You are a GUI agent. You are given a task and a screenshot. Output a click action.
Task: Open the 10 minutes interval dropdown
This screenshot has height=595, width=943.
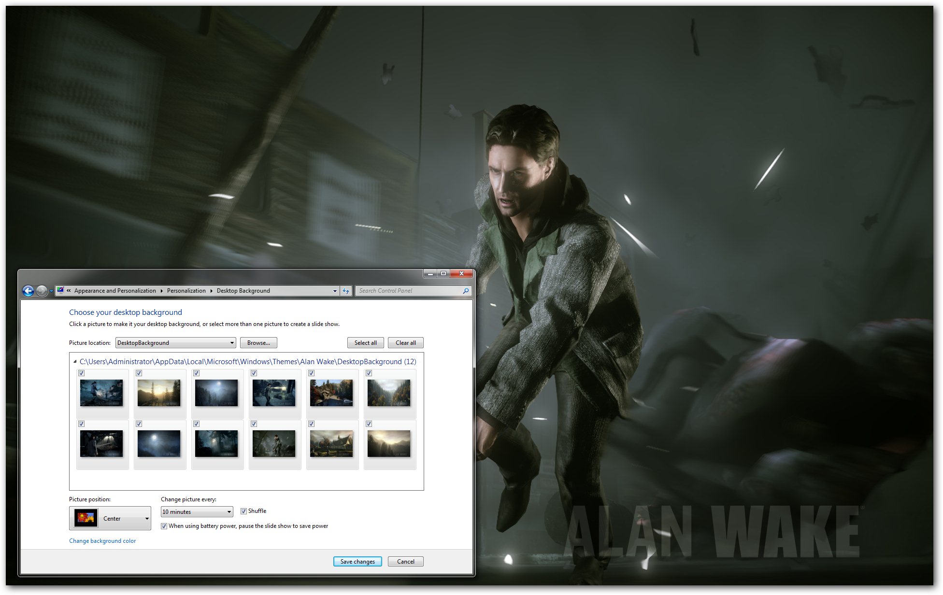pos(197,512)
